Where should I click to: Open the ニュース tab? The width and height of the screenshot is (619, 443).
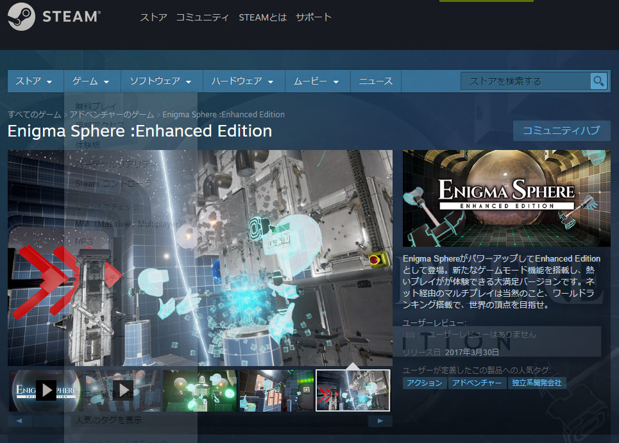pyautogui.click(x=376, y=81)
